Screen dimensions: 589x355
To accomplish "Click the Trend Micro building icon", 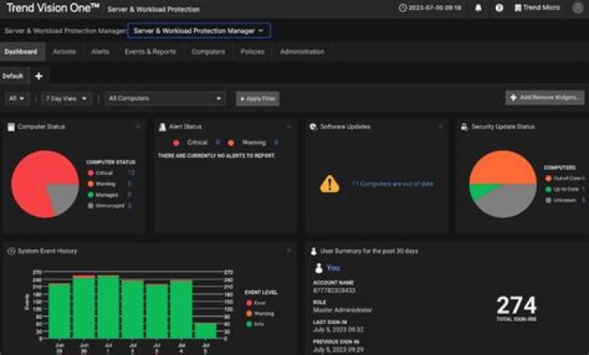I will tap(518, 7).
